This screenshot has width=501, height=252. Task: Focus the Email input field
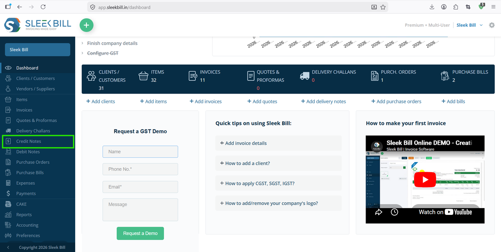pos(140,187)
